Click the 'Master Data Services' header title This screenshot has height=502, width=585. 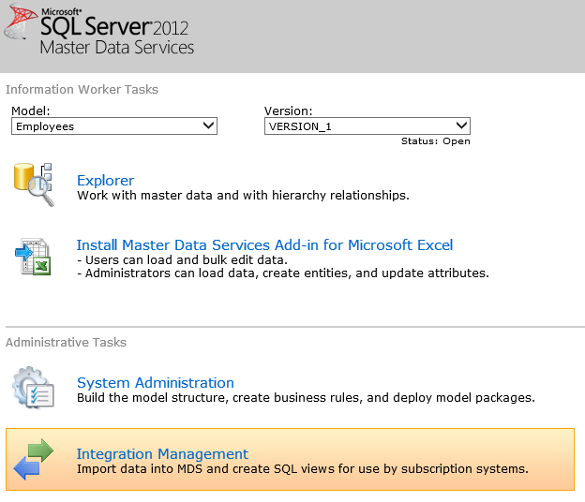click(x=117, y=48)
